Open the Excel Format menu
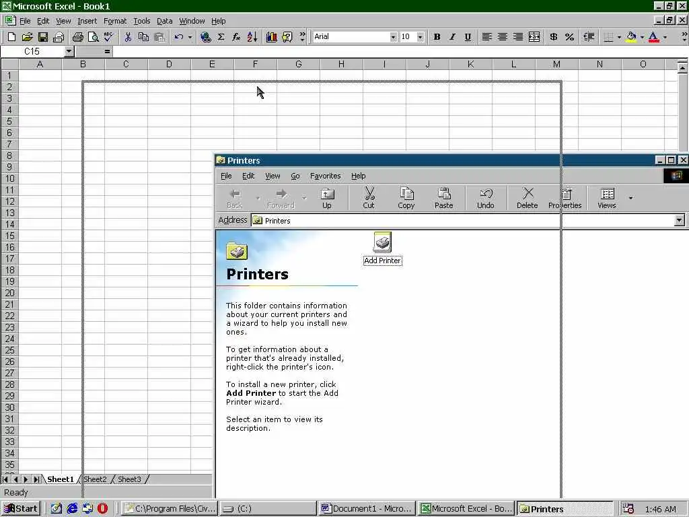 (x=115, y=21)
